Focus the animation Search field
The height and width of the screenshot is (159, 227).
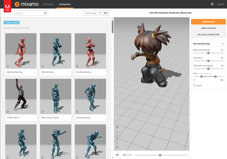[x=31, y=13]
